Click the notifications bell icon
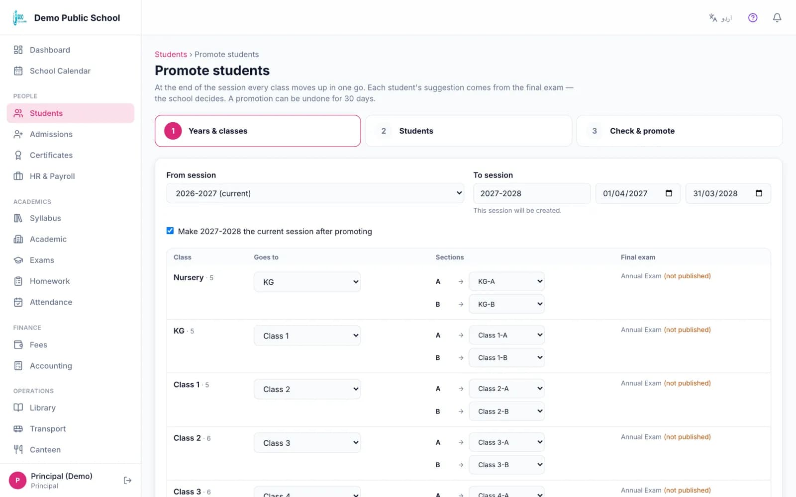Image resolution: width=796 pixels, height=497 pixels. coord(777,18)
